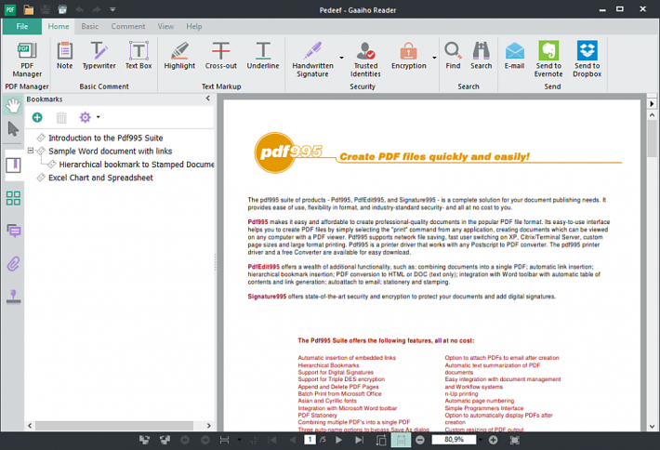Screen dimensions: 660x450
Task: Select the Typewriter tool
Action: click(x=99, y=56)
